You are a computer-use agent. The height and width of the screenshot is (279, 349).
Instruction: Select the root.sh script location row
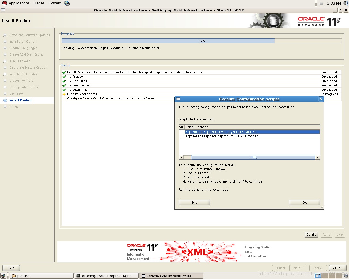[x=252, y=136]
